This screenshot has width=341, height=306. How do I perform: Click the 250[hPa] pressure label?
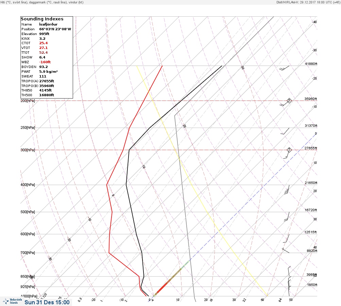tap(28, 128)
